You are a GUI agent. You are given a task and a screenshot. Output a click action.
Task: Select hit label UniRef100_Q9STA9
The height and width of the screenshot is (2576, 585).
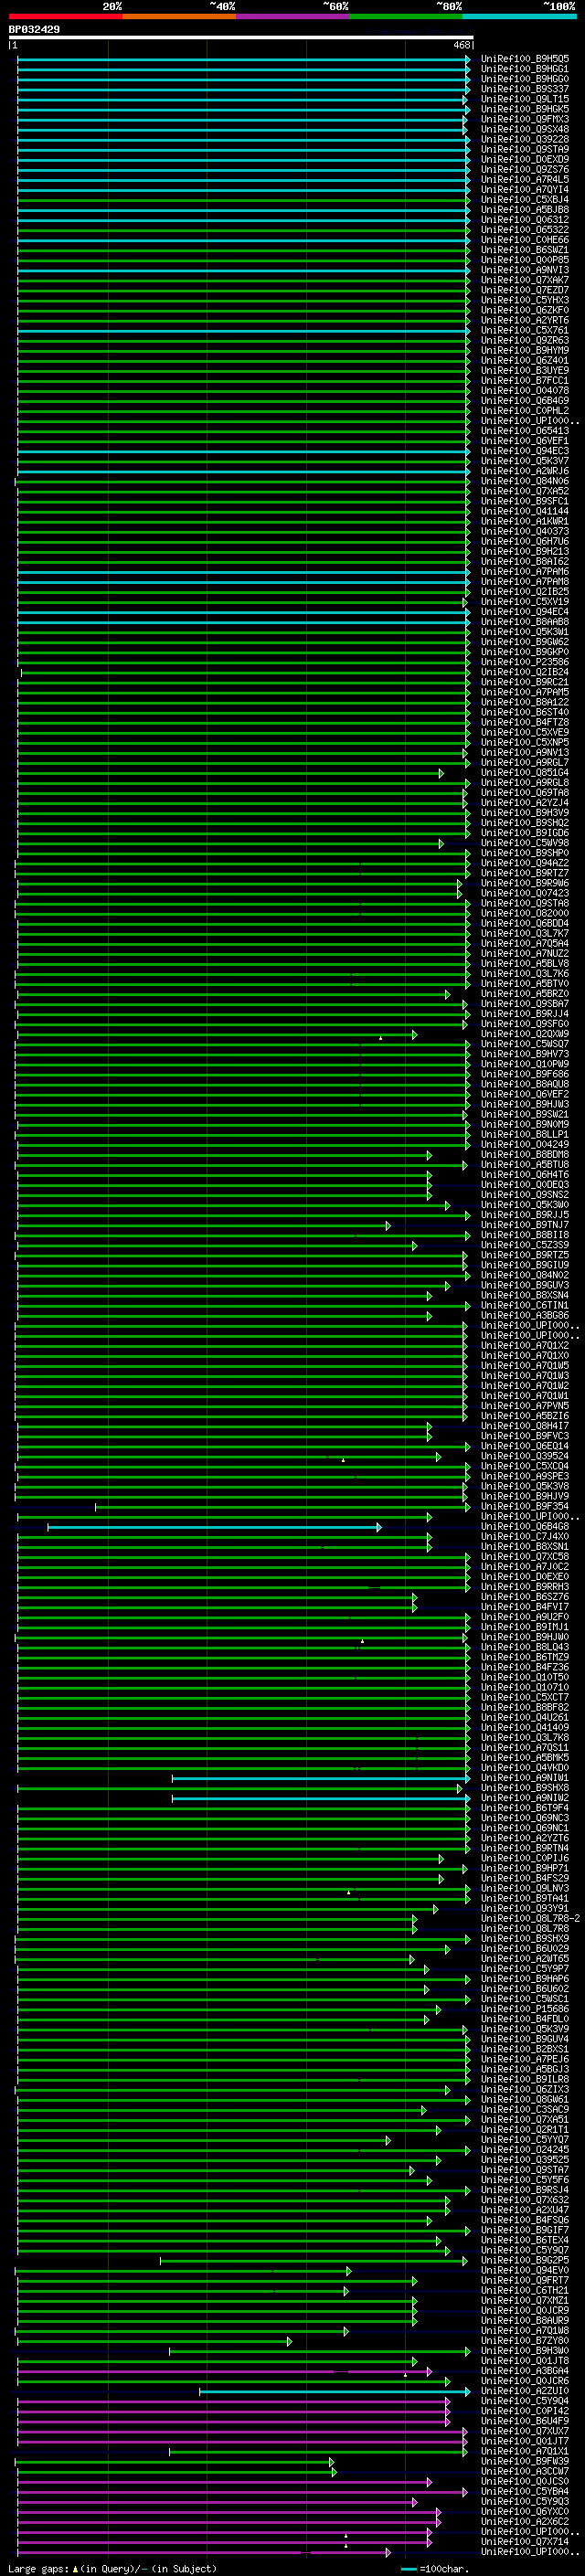click(x=525, y=149)
